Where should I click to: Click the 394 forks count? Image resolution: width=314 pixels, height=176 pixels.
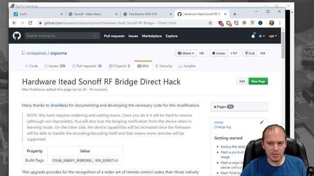pos(262,53)
